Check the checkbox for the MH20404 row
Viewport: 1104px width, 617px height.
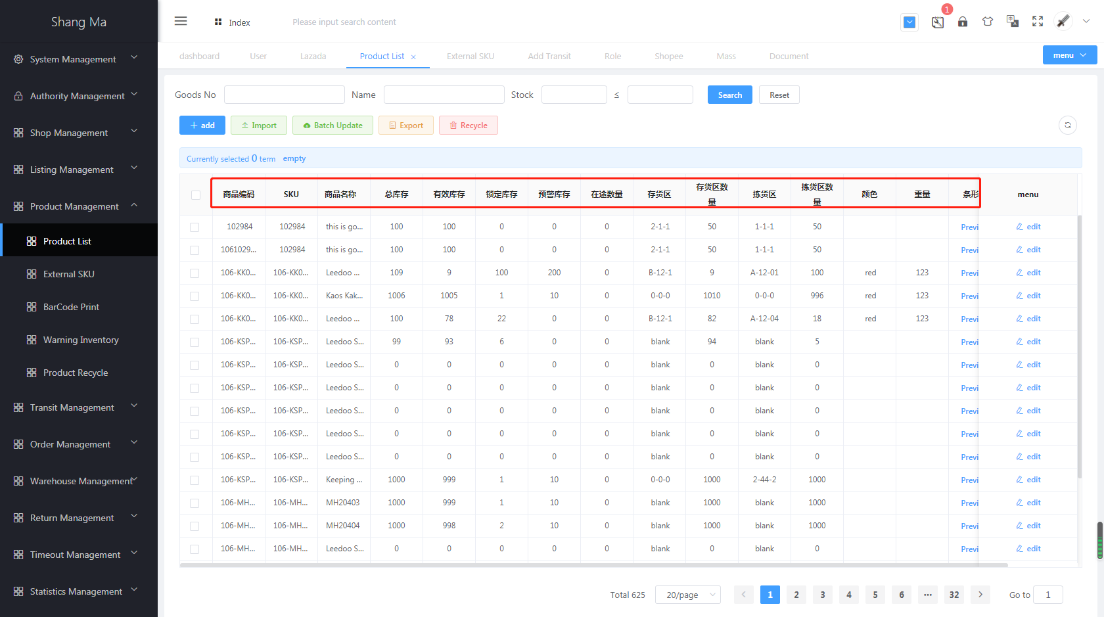click(x=195, y=526)
